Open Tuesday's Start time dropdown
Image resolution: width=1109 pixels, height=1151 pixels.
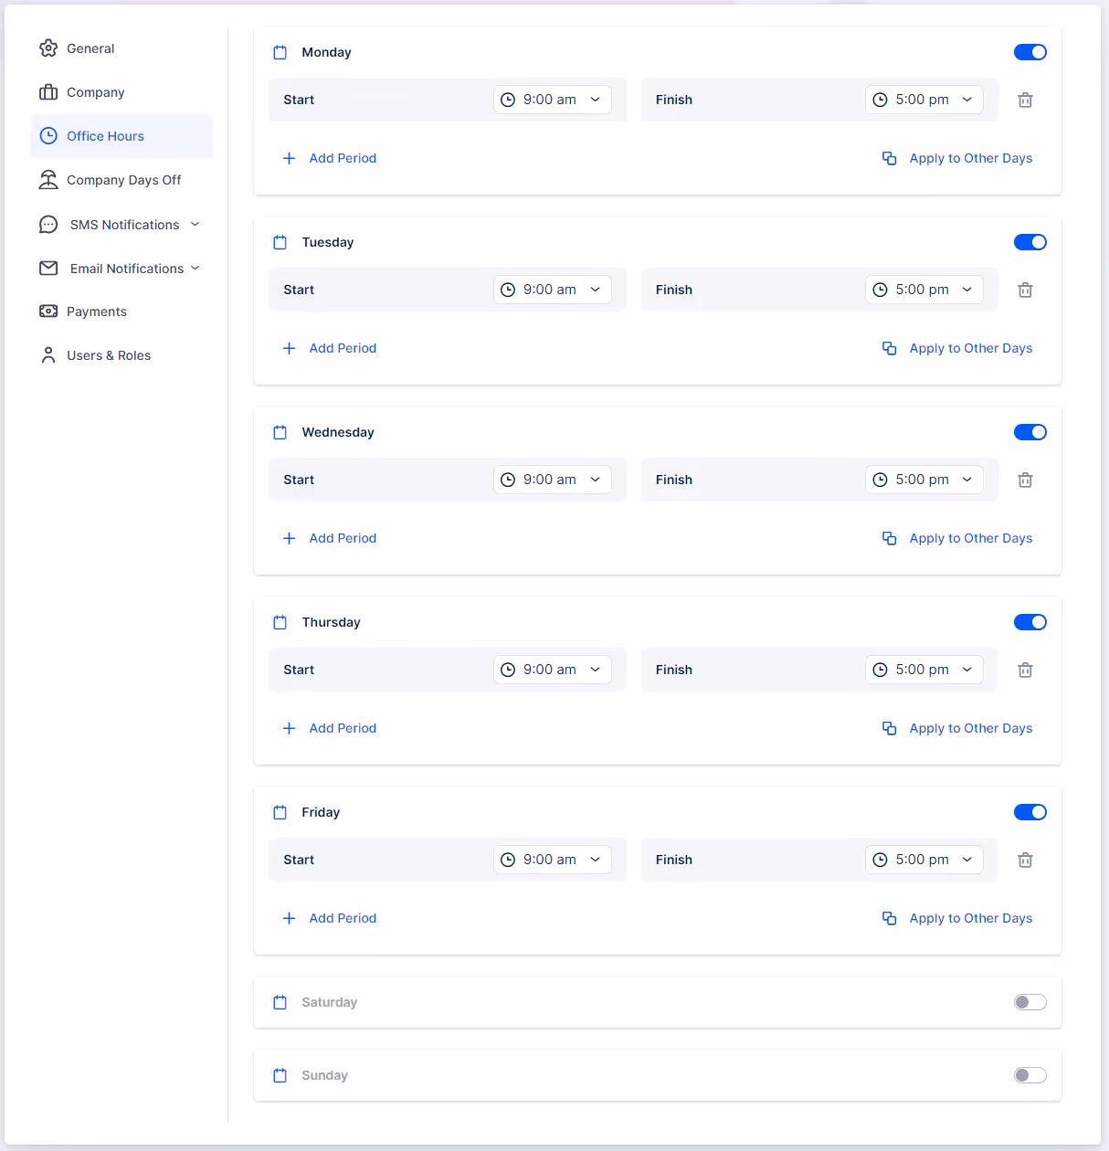tap(553, 290)
